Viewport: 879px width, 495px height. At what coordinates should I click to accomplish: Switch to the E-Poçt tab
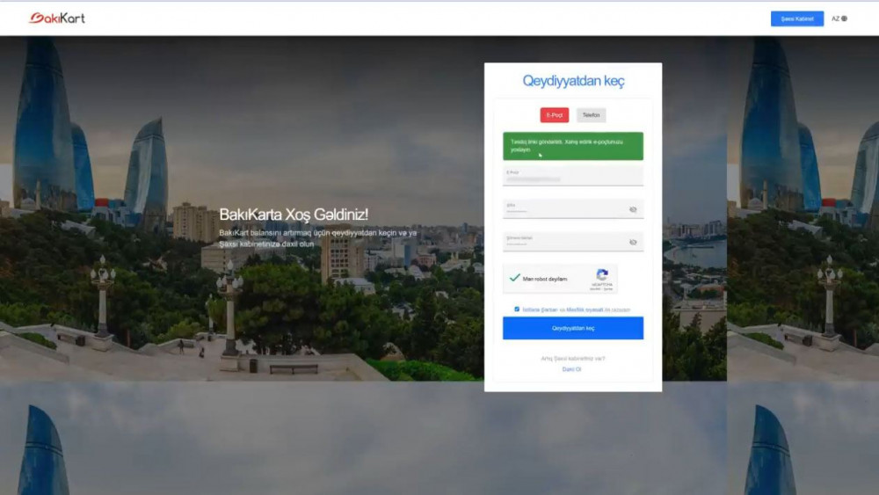tap(555, 115)
